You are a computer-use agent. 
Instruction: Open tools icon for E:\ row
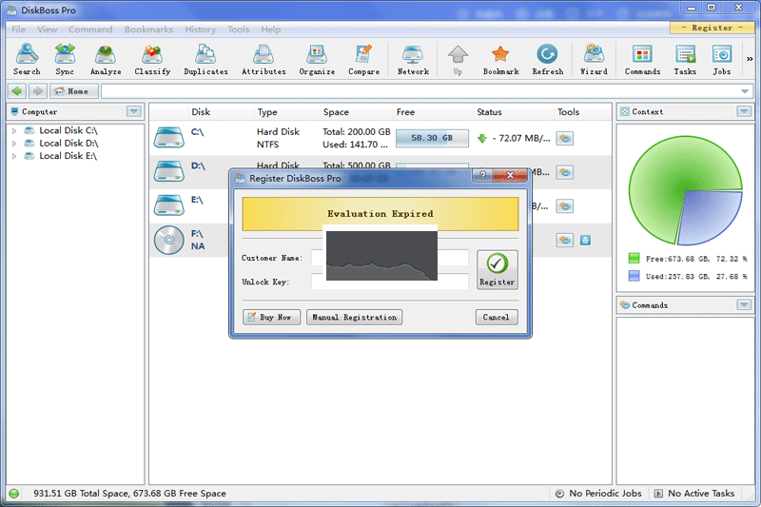tap(564, 206)
